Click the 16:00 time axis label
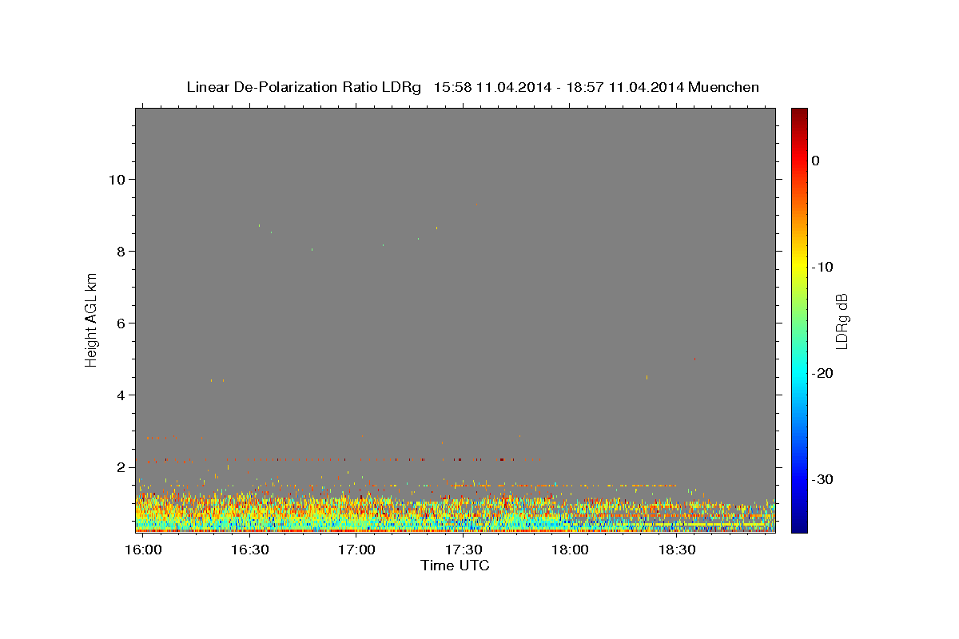This screenshot has height=639, width=959. pos(143,550)
